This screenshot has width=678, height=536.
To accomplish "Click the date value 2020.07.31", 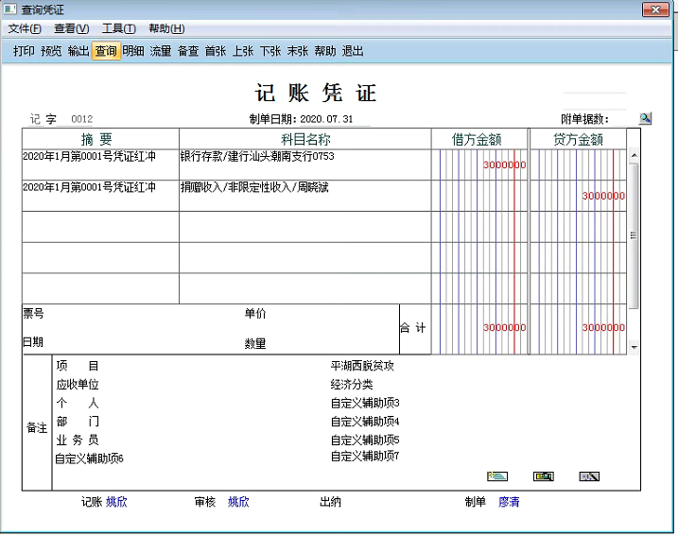I will [326, 119].
